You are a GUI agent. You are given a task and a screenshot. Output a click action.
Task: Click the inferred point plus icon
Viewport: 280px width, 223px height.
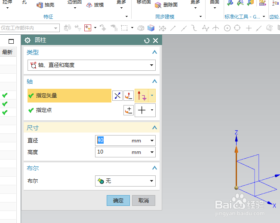point(142,110)
